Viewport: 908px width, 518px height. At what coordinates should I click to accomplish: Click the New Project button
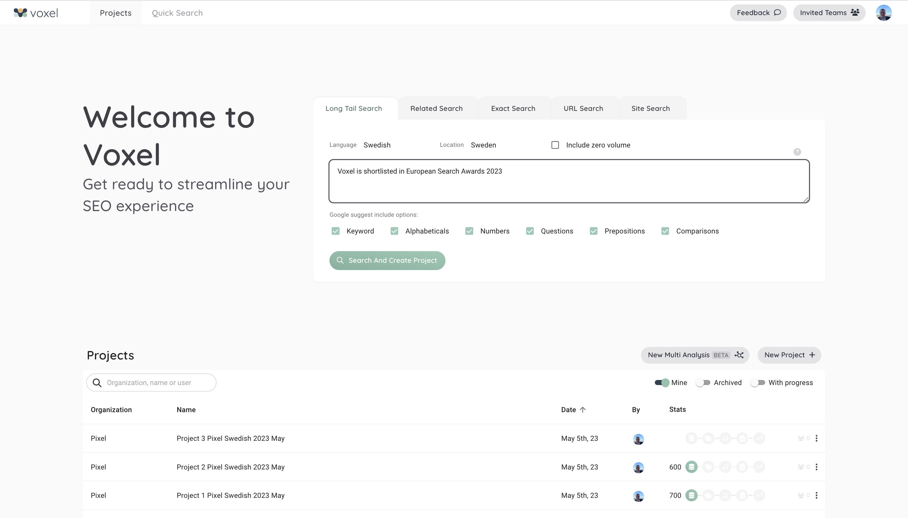(789, 355)
